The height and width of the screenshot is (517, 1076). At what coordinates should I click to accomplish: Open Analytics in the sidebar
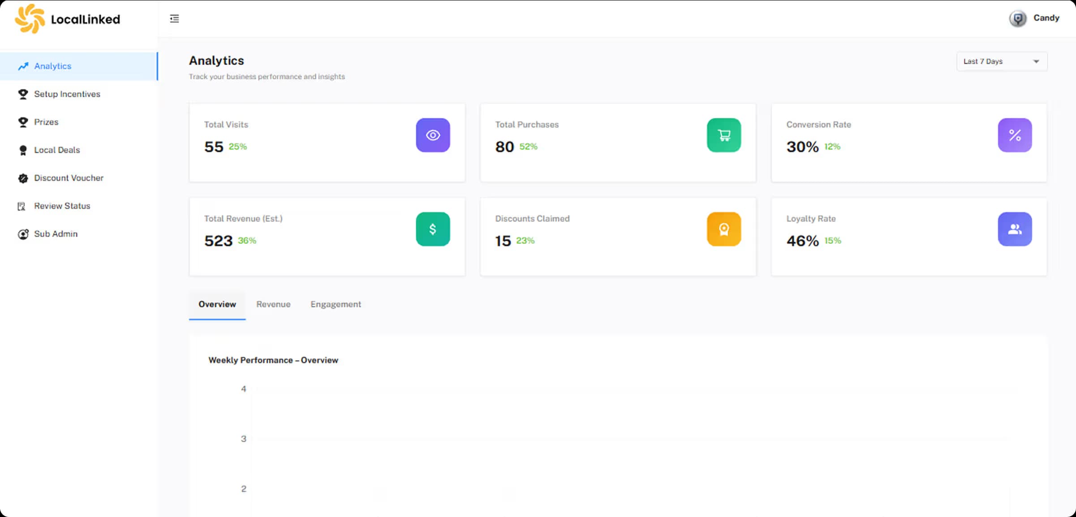click(79, 66)
